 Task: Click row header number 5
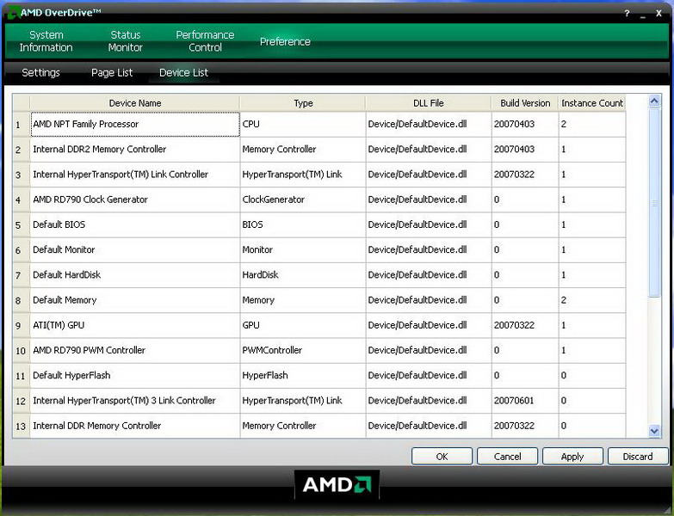[x=22, y=225]
